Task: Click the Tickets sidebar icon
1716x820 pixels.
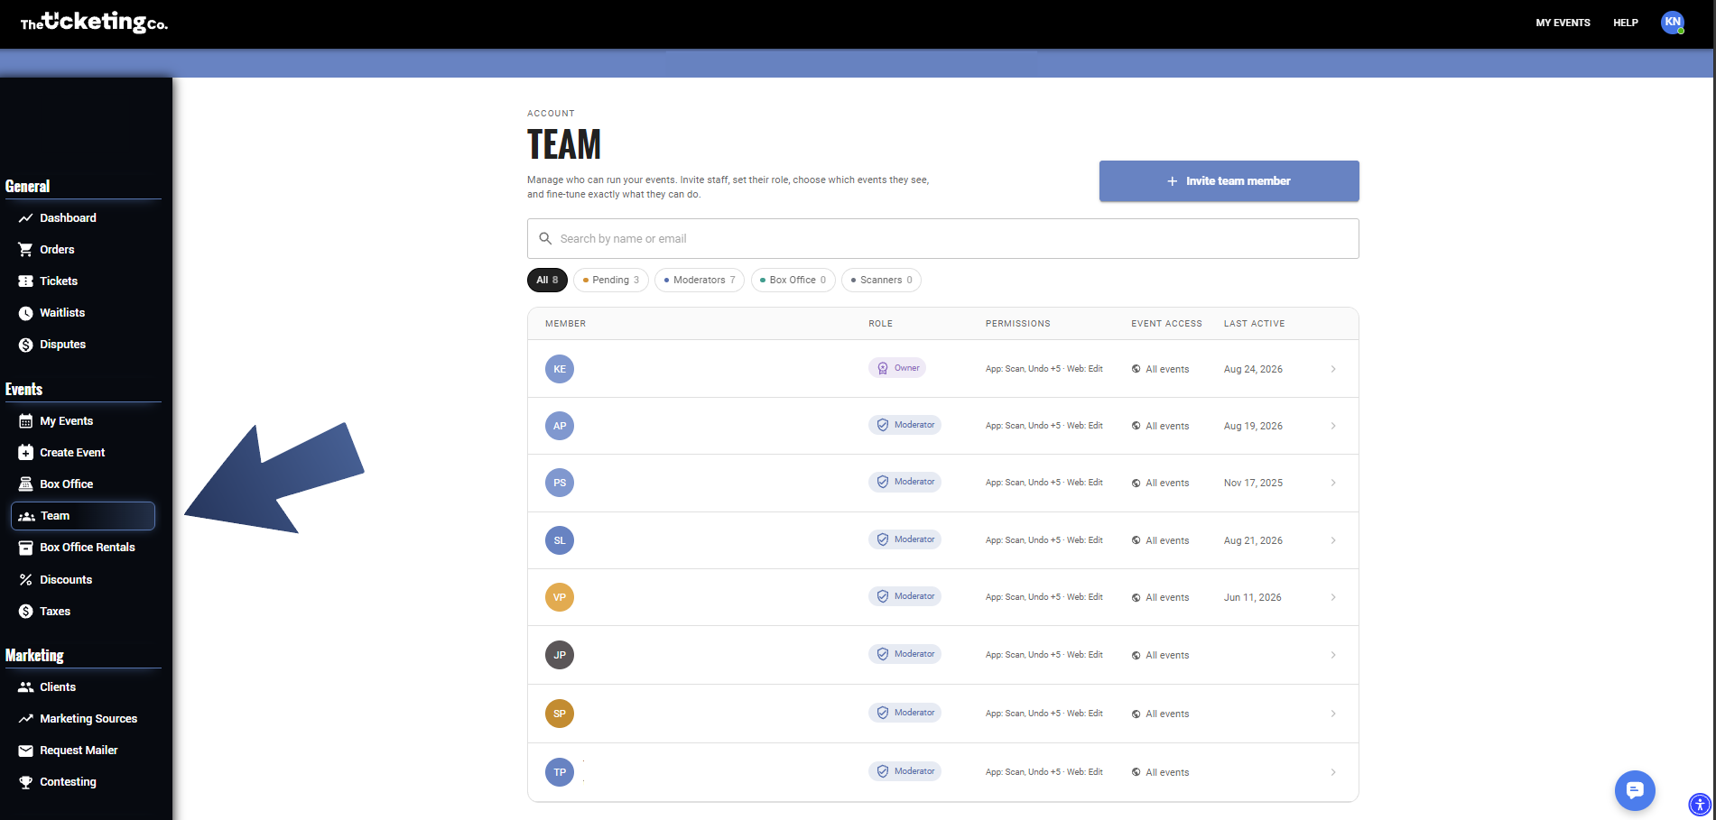Action: click(25, 281)
